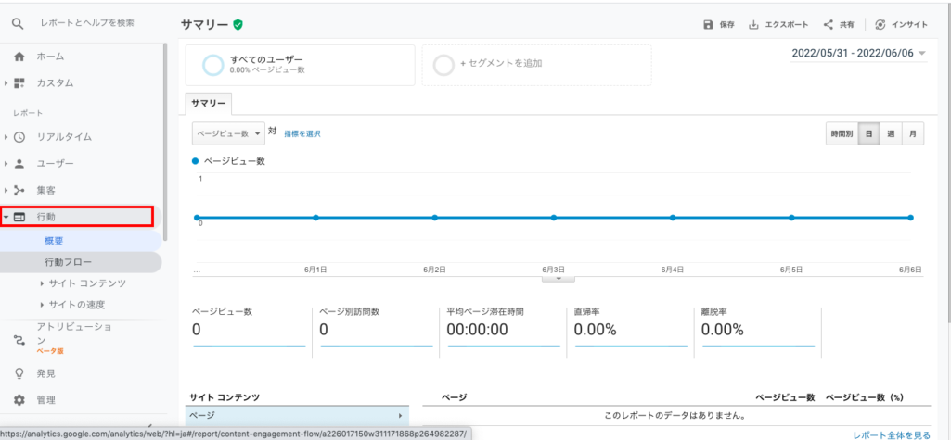This screenshot has height=440, width=951.
Task: Click the ユーザー person icon
Action: coord(19,164)
